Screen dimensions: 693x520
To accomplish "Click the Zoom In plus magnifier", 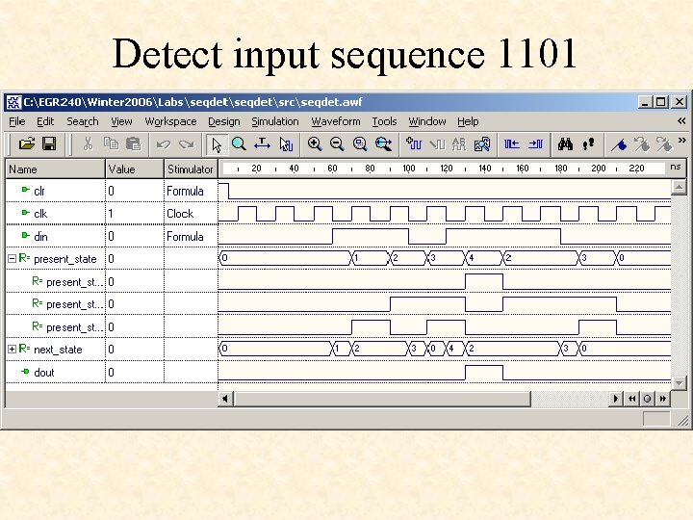I will (315, 143).
